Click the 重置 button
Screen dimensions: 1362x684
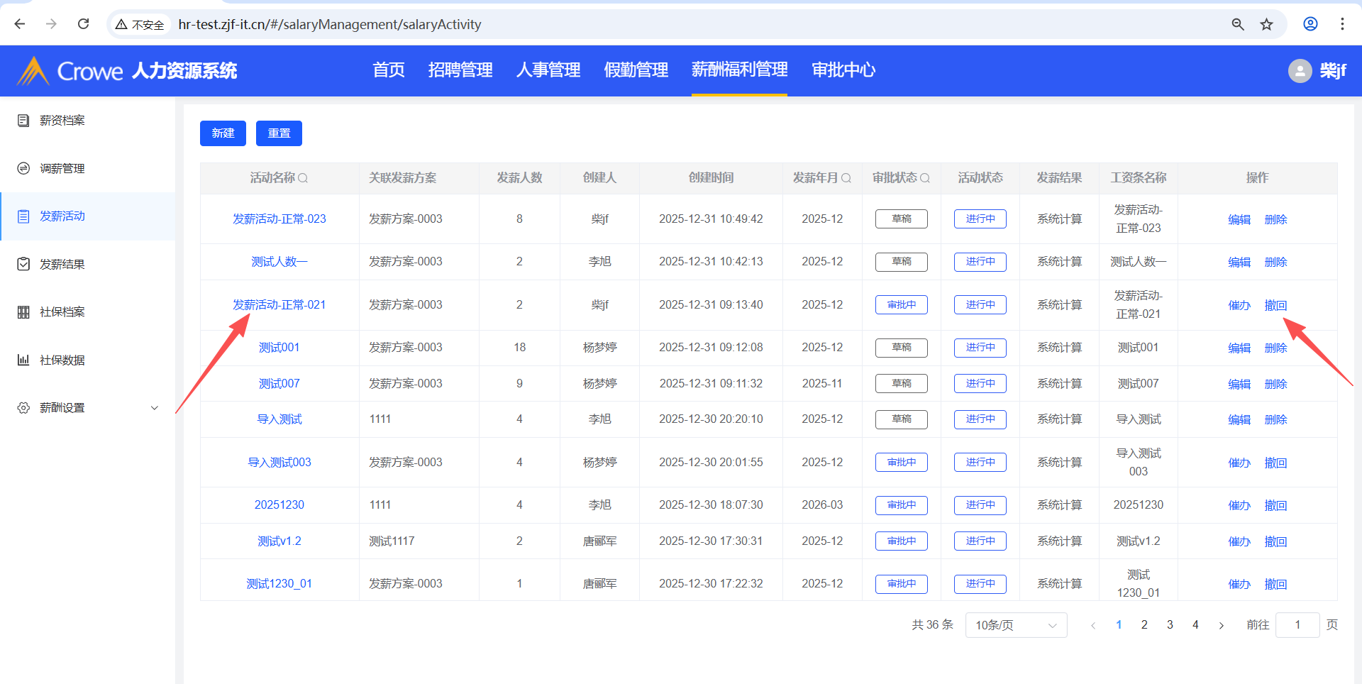279,133
